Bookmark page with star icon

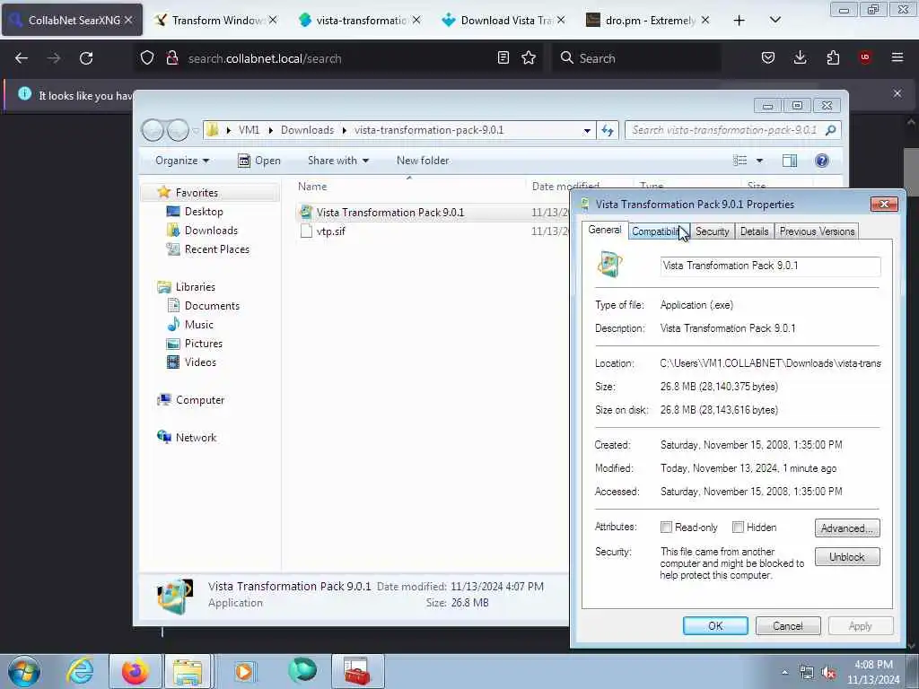click(529, 58)
